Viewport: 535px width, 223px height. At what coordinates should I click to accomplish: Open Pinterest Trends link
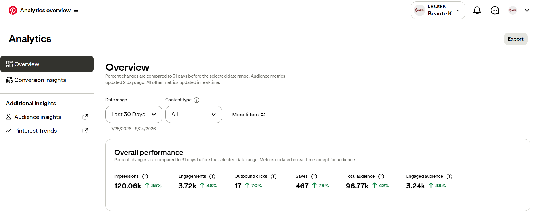point(47,131)
